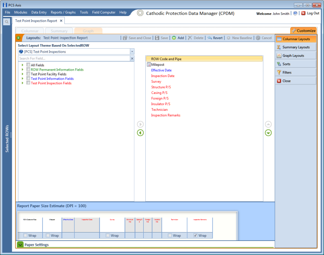
Task: Click in the Search For Field input
Action: click(x=74, y=59)
